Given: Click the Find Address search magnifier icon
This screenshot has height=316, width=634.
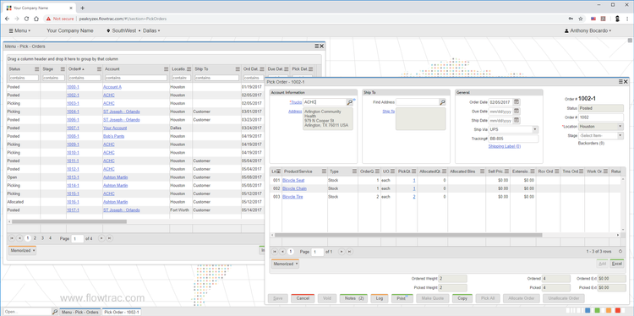Looking at the screenshot, I should pos(442,102).
